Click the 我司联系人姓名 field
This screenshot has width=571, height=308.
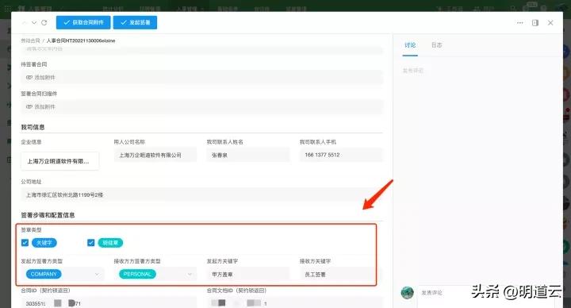(x=248, y=155)
